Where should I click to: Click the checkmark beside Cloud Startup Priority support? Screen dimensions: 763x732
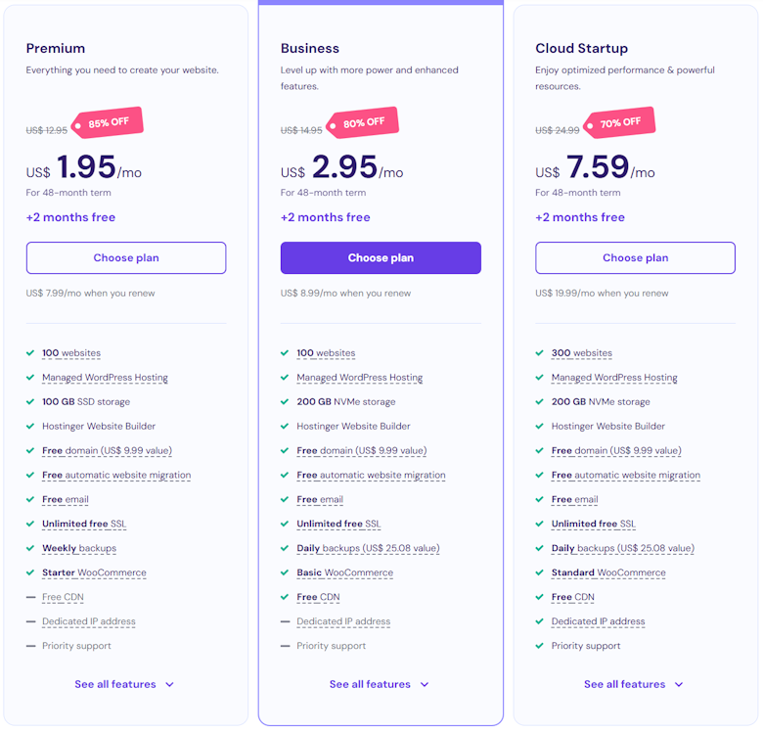pos(540,646)
